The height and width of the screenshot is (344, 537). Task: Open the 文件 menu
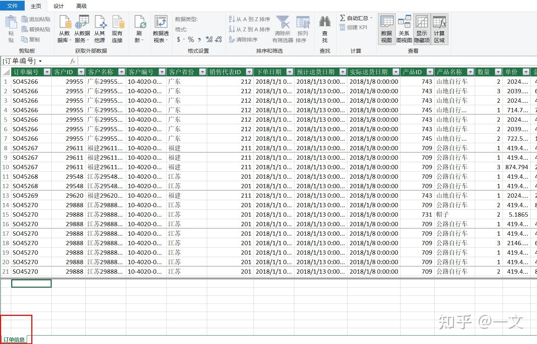pyautogui.click(x=12, y=6)
